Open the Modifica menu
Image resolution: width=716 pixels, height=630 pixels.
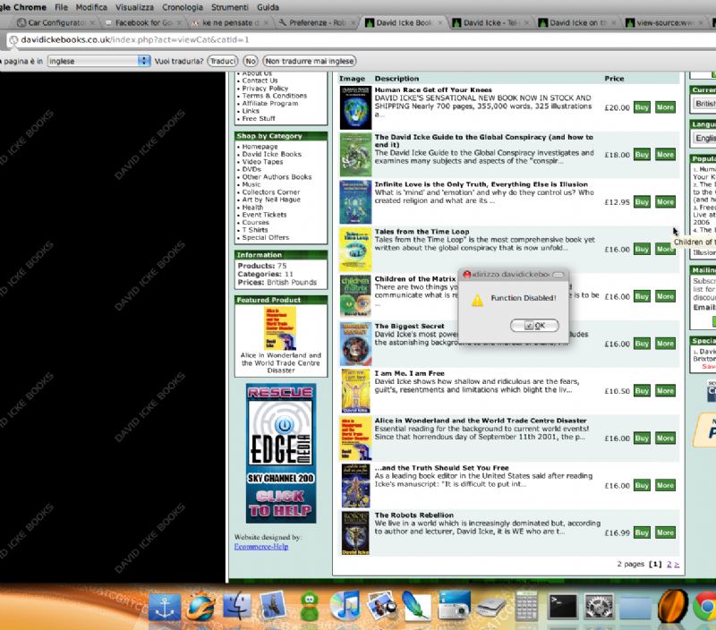(x=91, y=7)
